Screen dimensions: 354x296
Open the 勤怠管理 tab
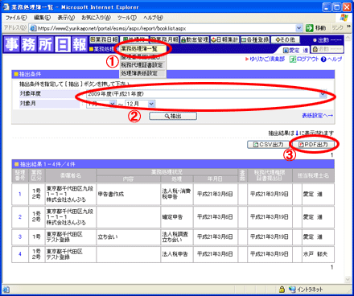click(x=195, y=39)
